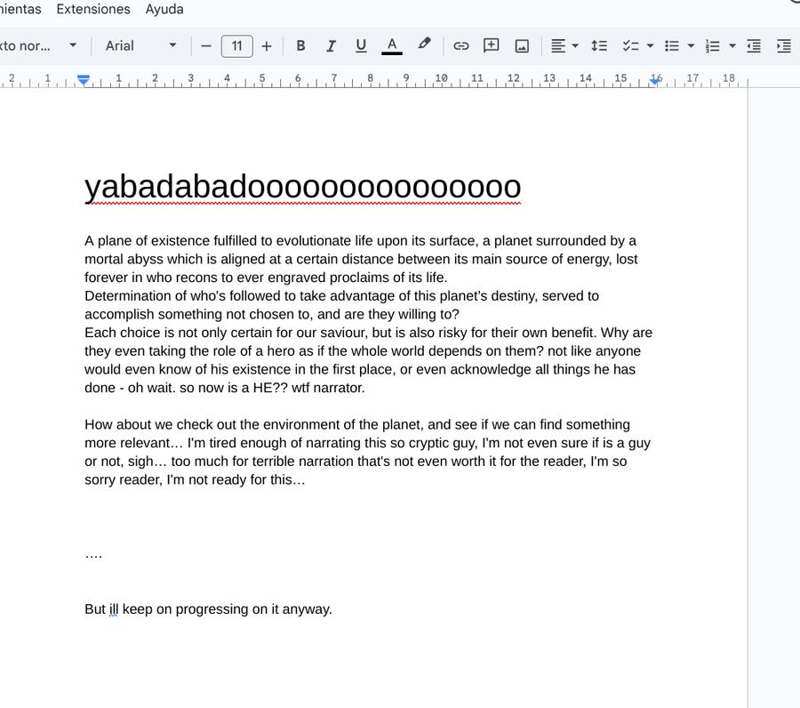Open the text alignment options
Viewport: 800px width, 708px height.
click(x=564, y=46)
